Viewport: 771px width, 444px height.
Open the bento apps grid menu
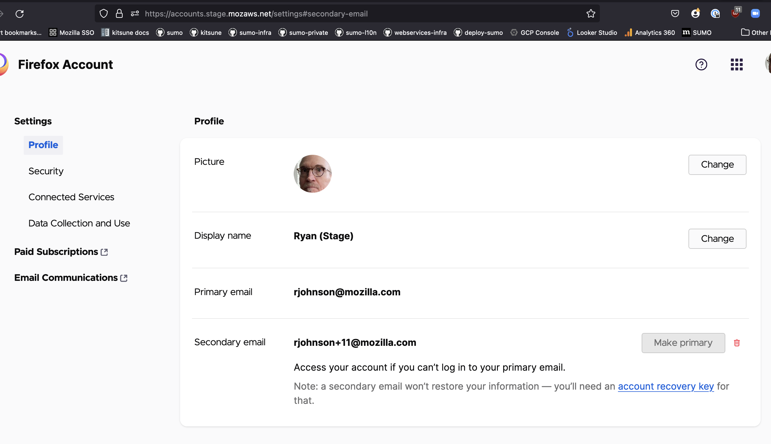tap(736, 64)
